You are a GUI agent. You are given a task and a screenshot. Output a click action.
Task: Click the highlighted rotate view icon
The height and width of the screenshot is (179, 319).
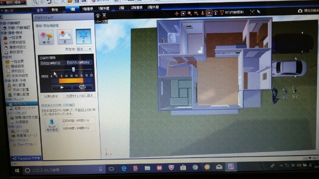point(209,13)
